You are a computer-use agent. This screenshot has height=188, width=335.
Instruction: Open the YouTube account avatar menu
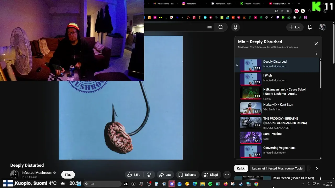(x=322, y=27)
